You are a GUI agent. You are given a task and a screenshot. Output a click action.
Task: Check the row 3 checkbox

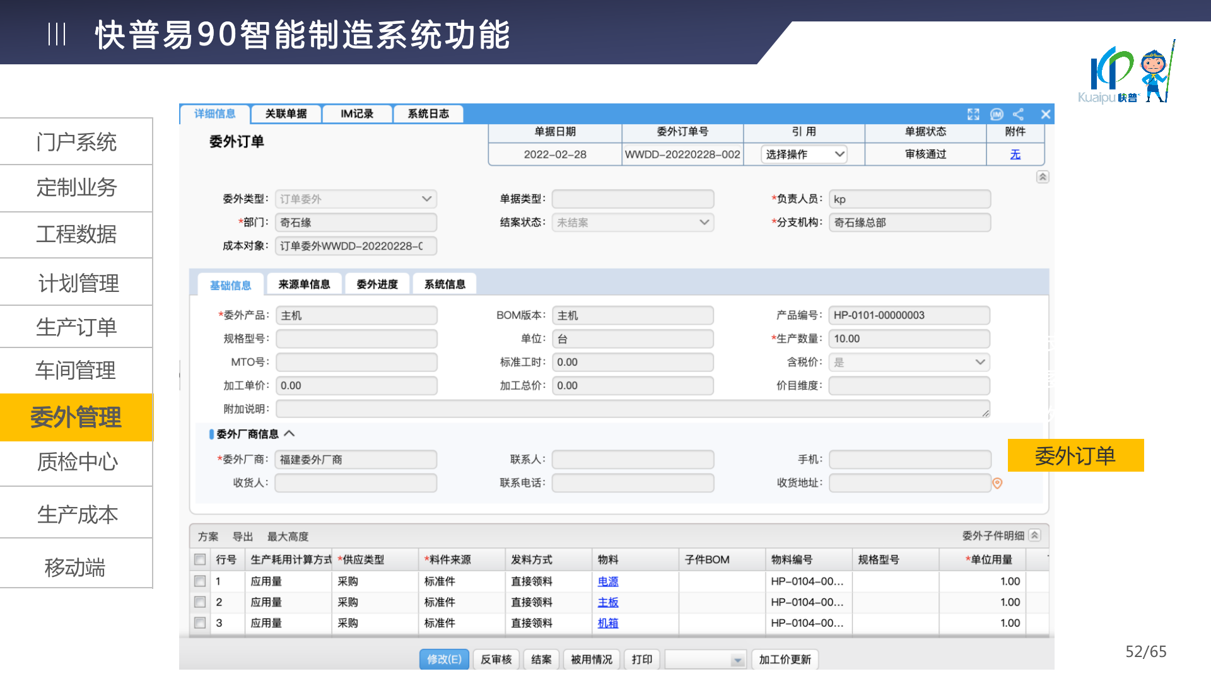(x=200, y=623)
